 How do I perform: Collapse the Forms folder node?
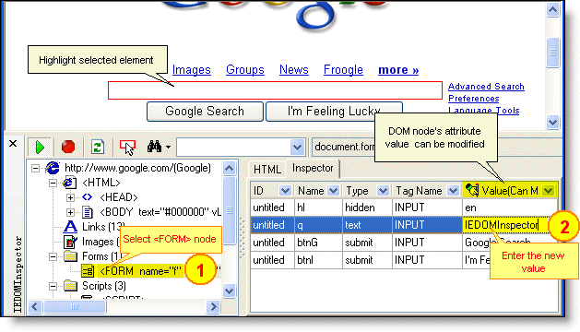pyautogui.click(x=53, y=256)
